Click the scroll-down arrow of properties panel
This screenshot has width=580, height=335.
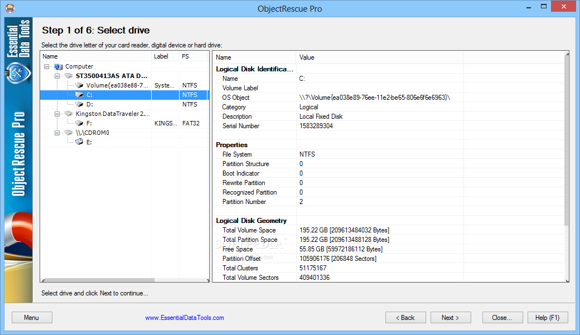tap(567, 280)
